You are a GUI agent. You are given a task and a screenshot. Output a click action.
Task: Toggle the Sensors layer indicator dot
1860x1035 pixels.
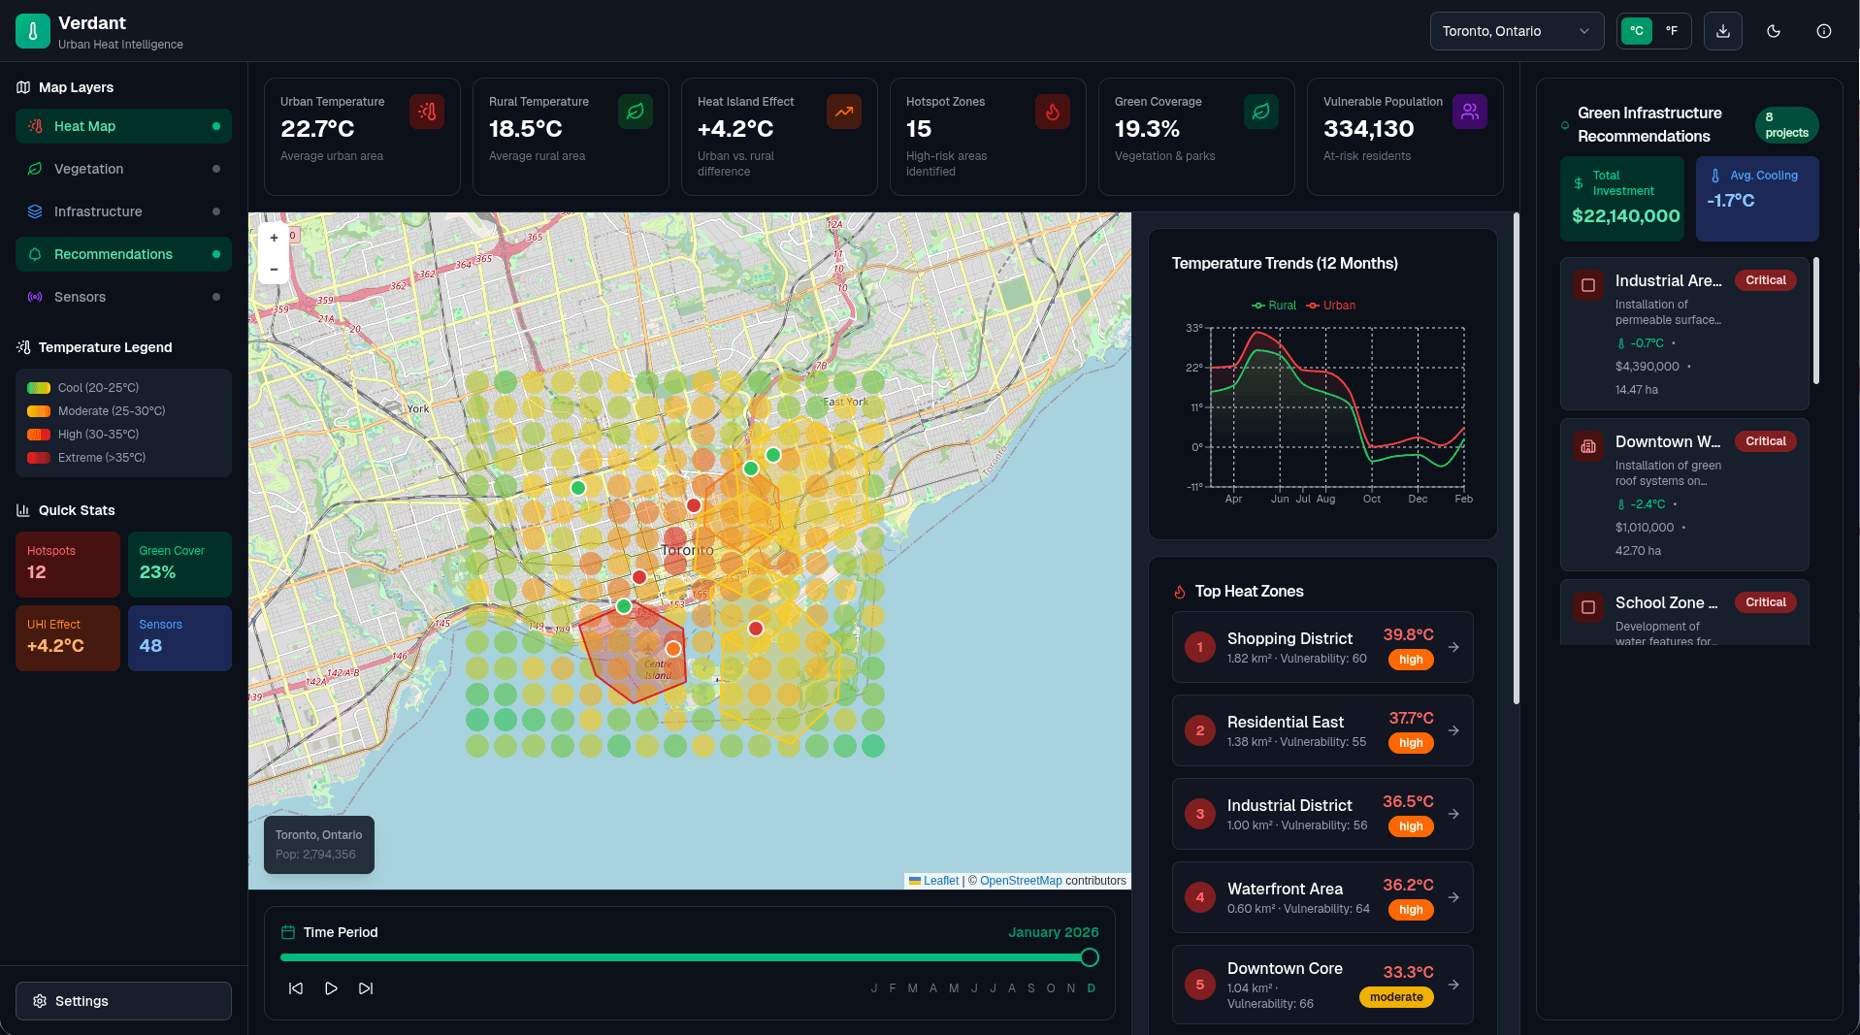tap(214, 297)
